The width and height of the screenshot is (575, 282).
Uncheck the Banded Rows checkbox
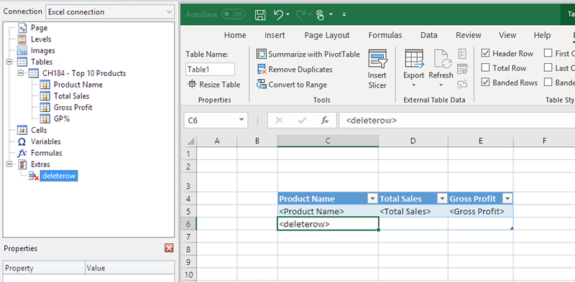click(x=485, y=83)
